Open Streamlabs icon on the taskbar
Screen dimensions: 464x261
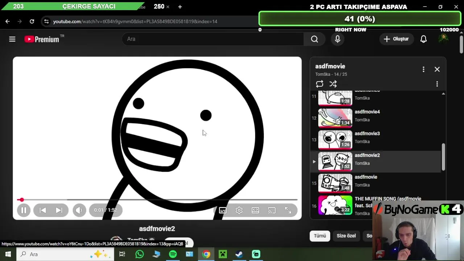[x=256, y=254]
